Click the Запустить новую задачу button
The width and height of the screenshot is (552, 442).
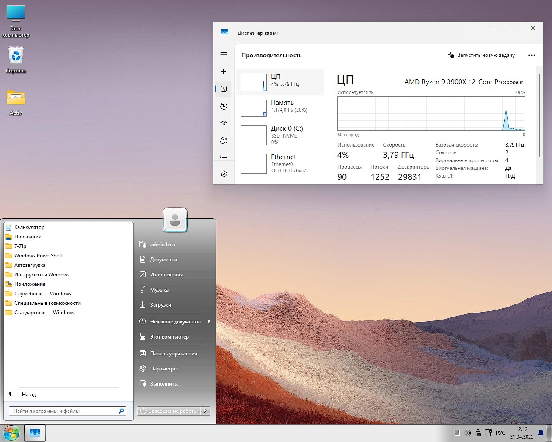pos(481,55)
